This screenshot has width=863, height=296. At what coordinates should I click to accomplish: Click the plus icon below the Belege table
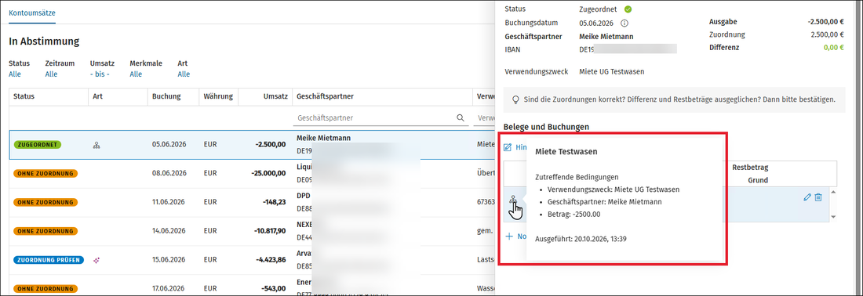point(508,236)
